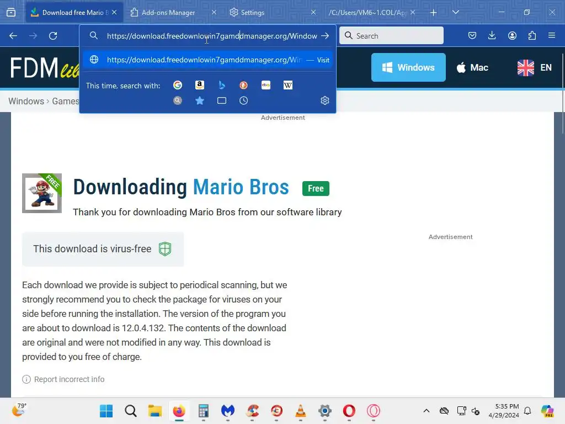Open Copilot preview from the taskbar

(x=547, y=411)
